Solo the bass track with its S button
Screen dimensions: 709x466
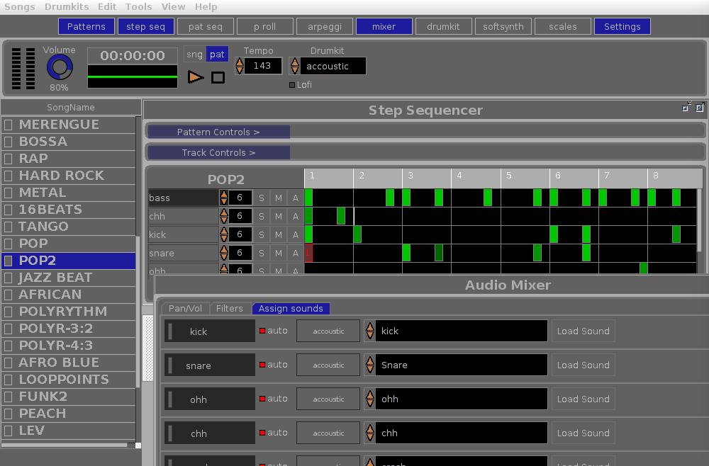tap(262, 198)
